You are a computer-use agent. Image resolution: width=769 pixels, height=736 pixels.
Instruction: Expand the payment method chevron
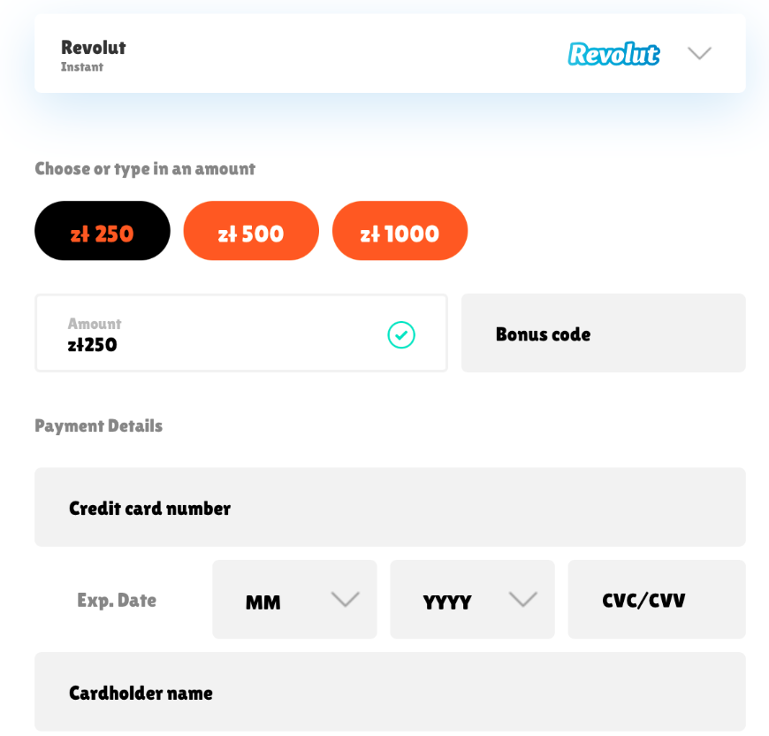[699, 53]
